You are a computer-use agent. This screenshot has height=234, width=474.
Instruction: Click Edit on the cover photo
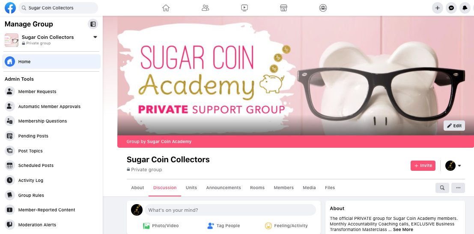coord(454,126)
